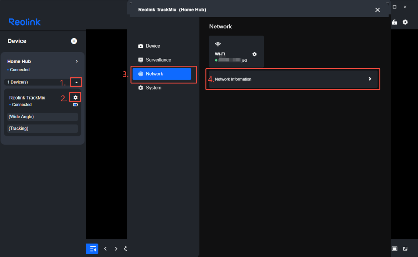Open Network Information row
Viewport: 418px width, 257px height.
click(x=293, y=79)
